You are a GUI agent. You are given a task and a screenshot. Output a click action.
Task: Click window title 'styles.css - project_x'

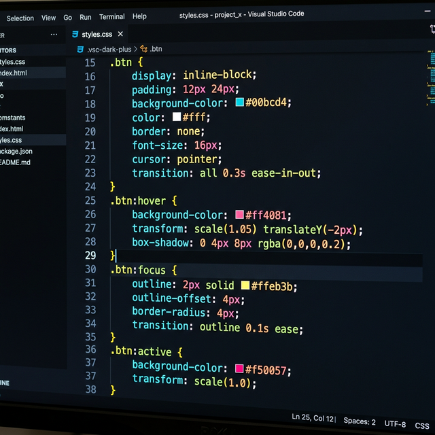(211, 15)
